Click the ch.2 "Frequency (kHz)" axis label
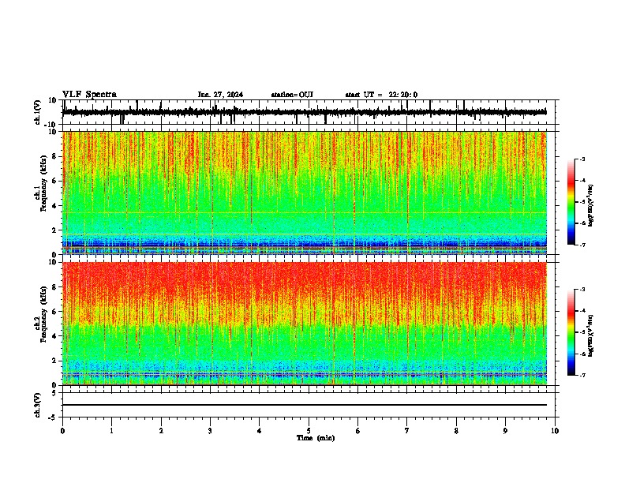Screen dimensions: 625x483 tap(43, 314)
